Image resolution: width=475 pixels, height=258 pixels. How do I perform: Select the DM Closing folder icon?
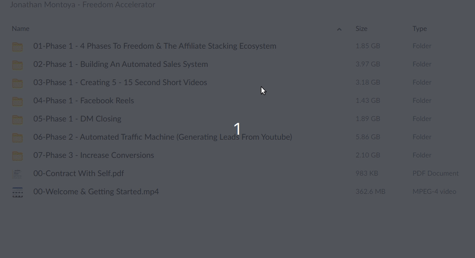pyautogui.click(x=18, y=119)
